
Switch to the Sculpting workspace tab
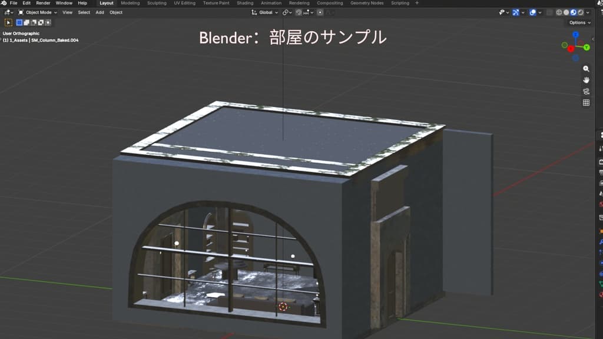[157, 3]
